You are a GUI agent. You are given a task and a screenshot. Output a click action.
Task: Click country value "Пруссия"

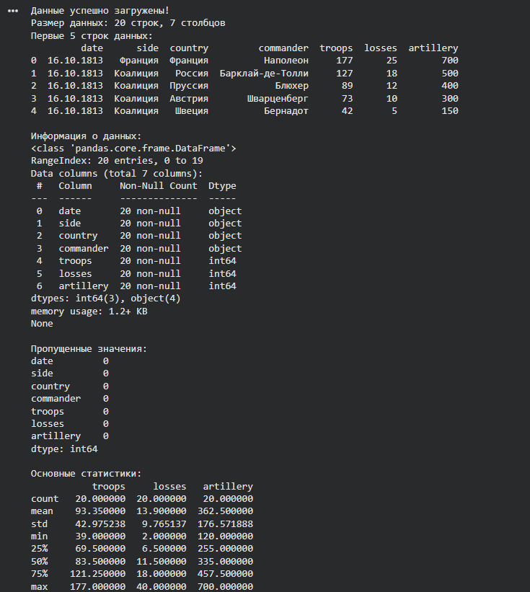[189, 86]
